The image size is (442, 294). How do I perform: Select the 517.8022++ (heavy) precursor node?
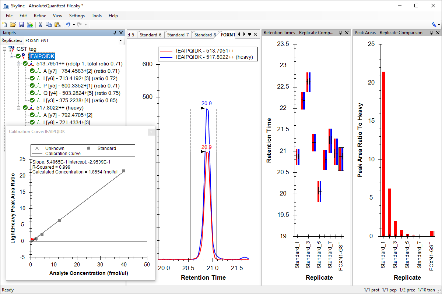pos(60,108)
